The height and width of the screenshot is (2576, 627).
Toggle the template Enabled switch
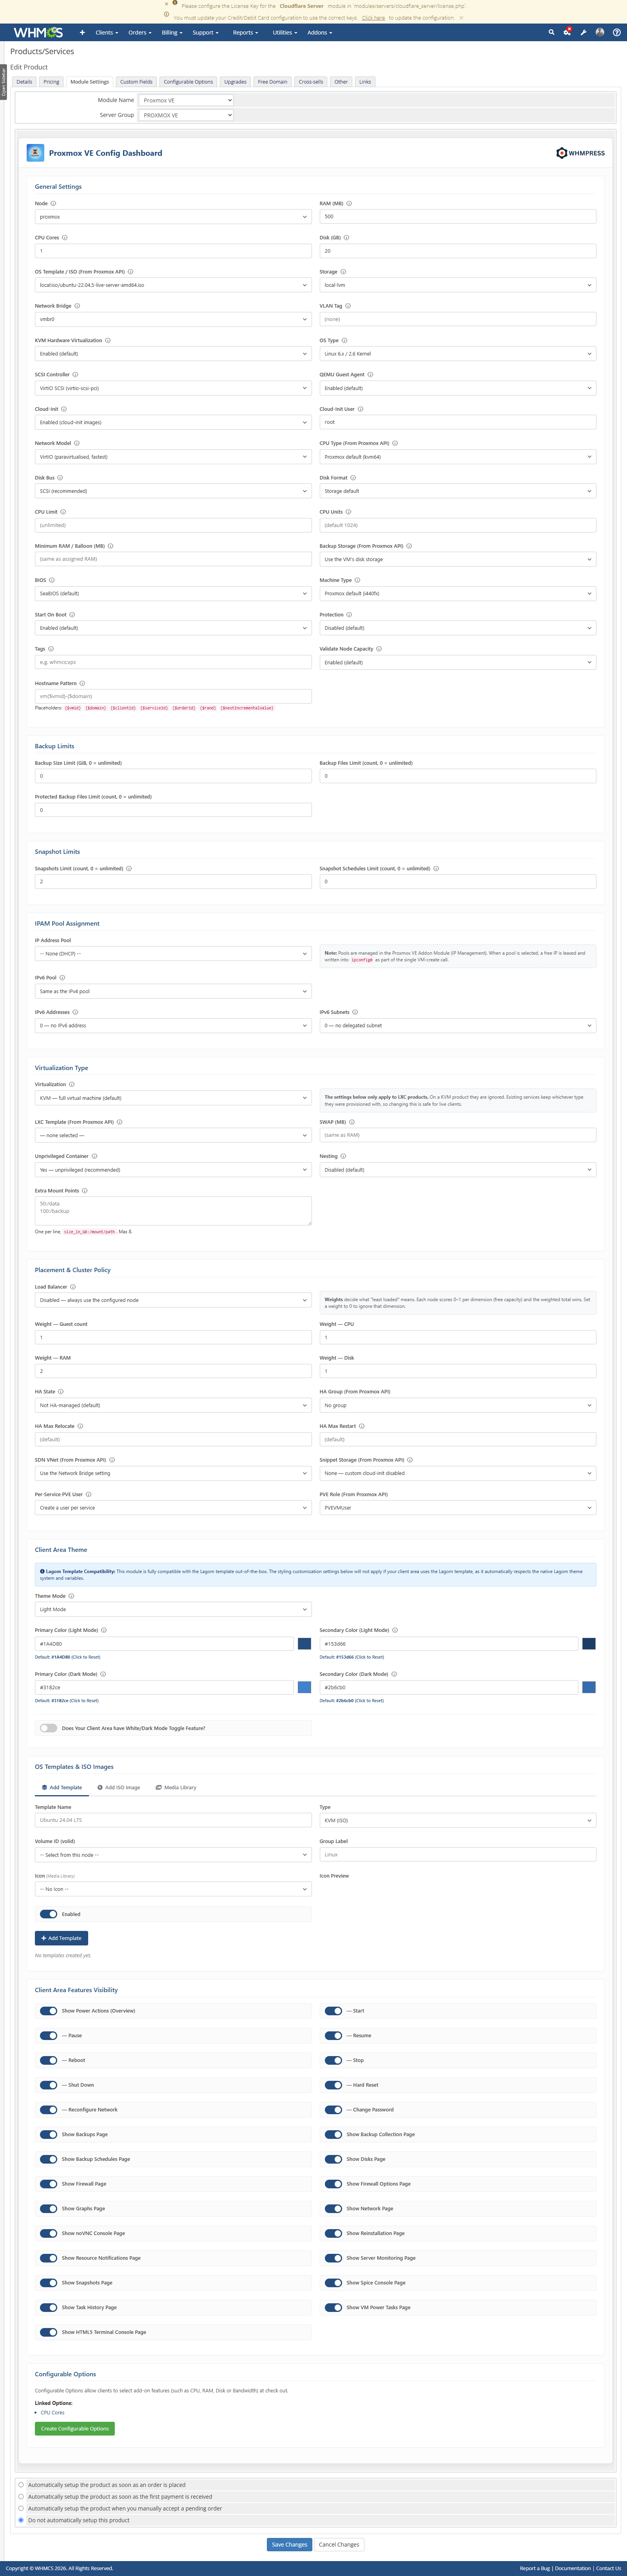pos(48,1914)
